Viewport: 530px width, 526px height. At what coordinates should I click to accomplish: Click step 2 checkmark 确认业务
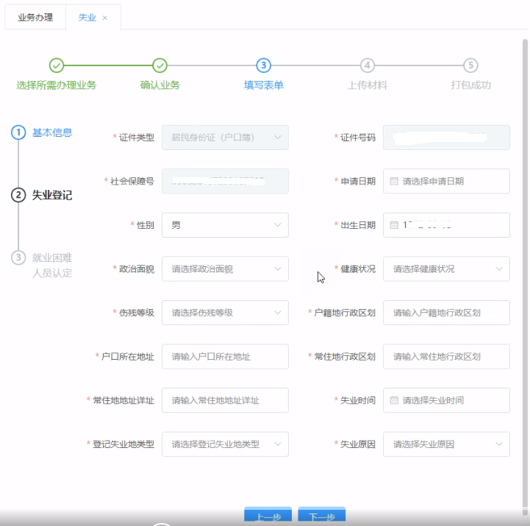point(160,65)
